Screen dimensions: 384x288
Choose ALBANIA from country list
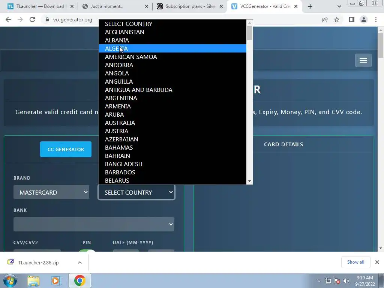click(x=172, y=40)
